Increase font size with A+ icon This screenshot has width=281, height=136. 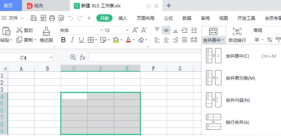135,30
